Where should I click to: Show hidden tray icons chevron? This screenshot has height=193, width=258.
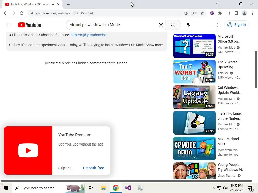point(213,188)
